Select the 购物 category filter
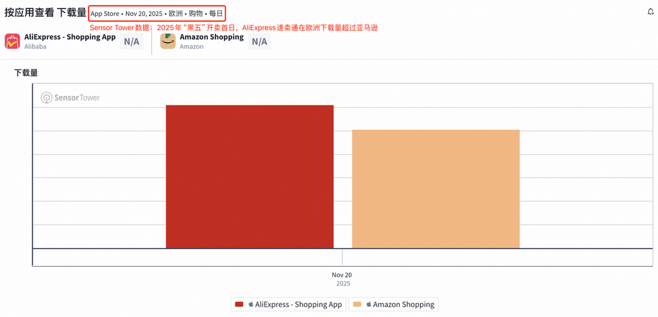This screenshot has height=317, width=658. coord(196,14)
